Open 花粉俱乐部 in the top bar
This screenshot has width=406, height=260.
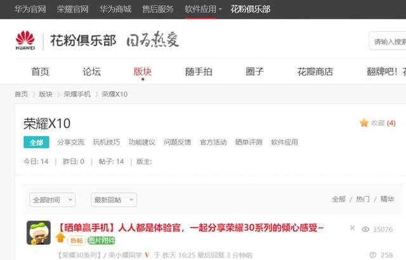pos(251,10)
